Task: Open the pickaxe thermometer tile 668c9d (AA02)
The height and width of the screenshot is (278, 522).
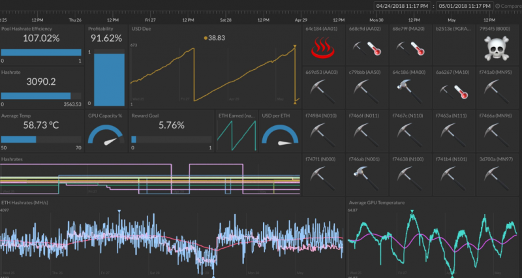Action: point(367,44)
